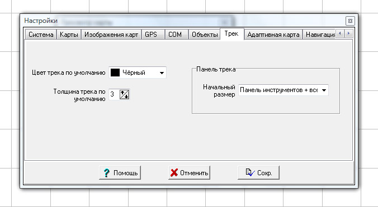Click the track thickness spinner arrows
This screenshot has width=378, height=207.
[124, 94]
